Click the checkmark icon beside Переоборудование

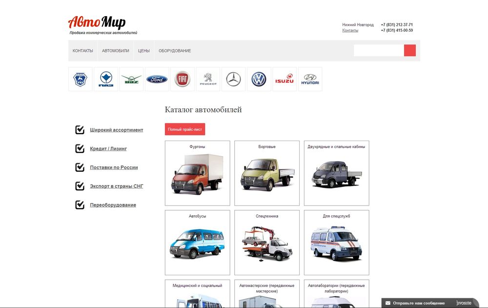pos(80,205)
